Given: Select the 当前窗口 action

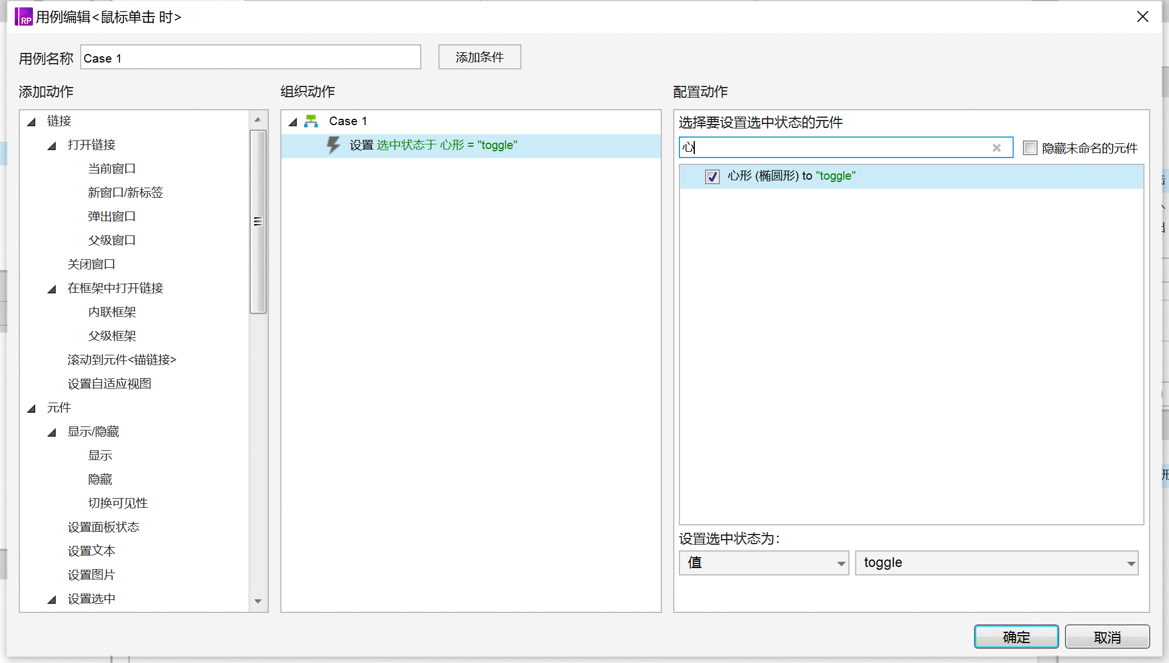Looking at the screenshot, I should tap(112, 169).
